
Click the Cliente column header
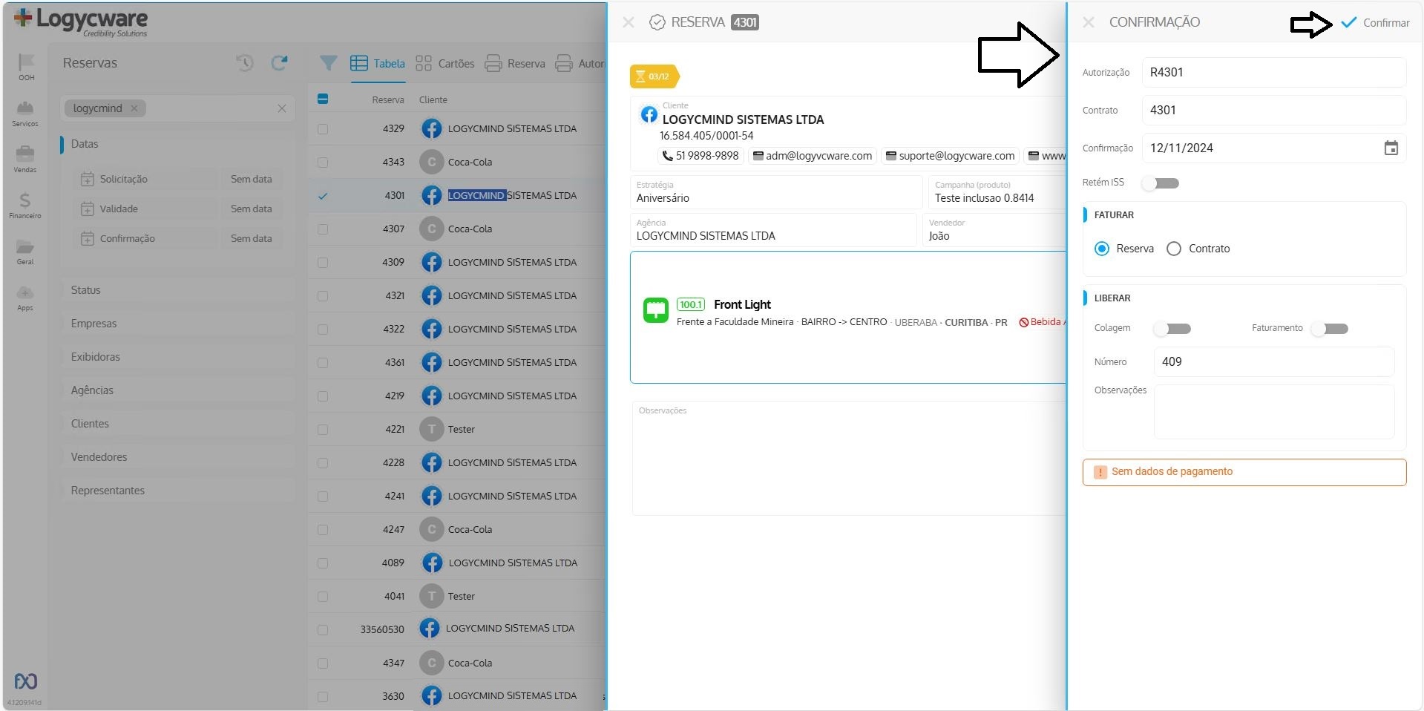433,99
